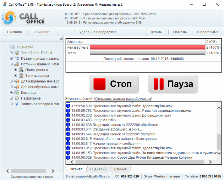
Task: Click the Команды icon in tree
Action: click(x=17, y=93)
